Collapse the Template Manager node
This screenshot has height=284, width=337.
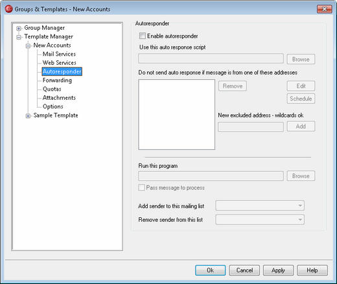19,37
